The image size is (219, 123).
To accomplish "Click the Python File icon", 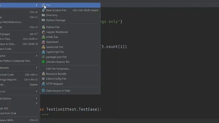I will [x=43, y=27].
